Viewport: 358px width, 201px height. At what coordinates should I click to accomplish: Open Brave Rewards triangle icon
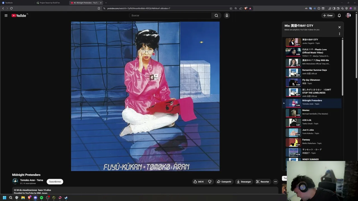coord(250,8)
